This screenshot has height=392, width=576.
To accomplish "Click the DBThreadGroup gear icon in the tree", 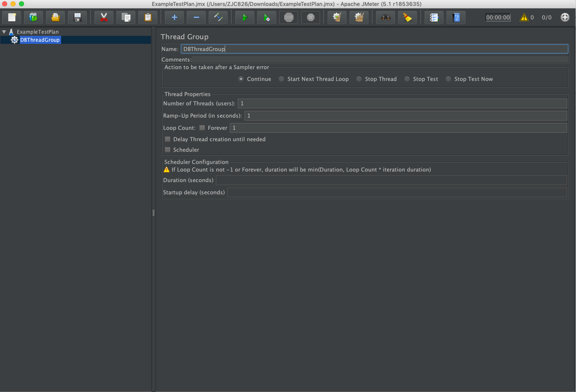I will [x=14, y=40].
